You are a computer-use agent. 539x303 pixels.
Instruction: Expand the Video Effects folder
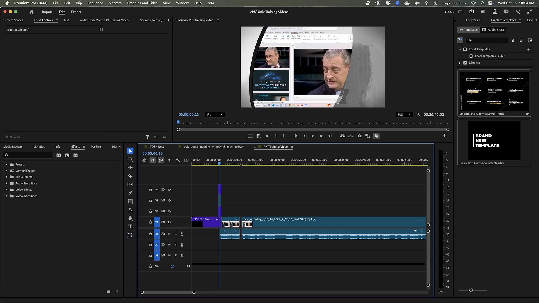tap(6, 190)
